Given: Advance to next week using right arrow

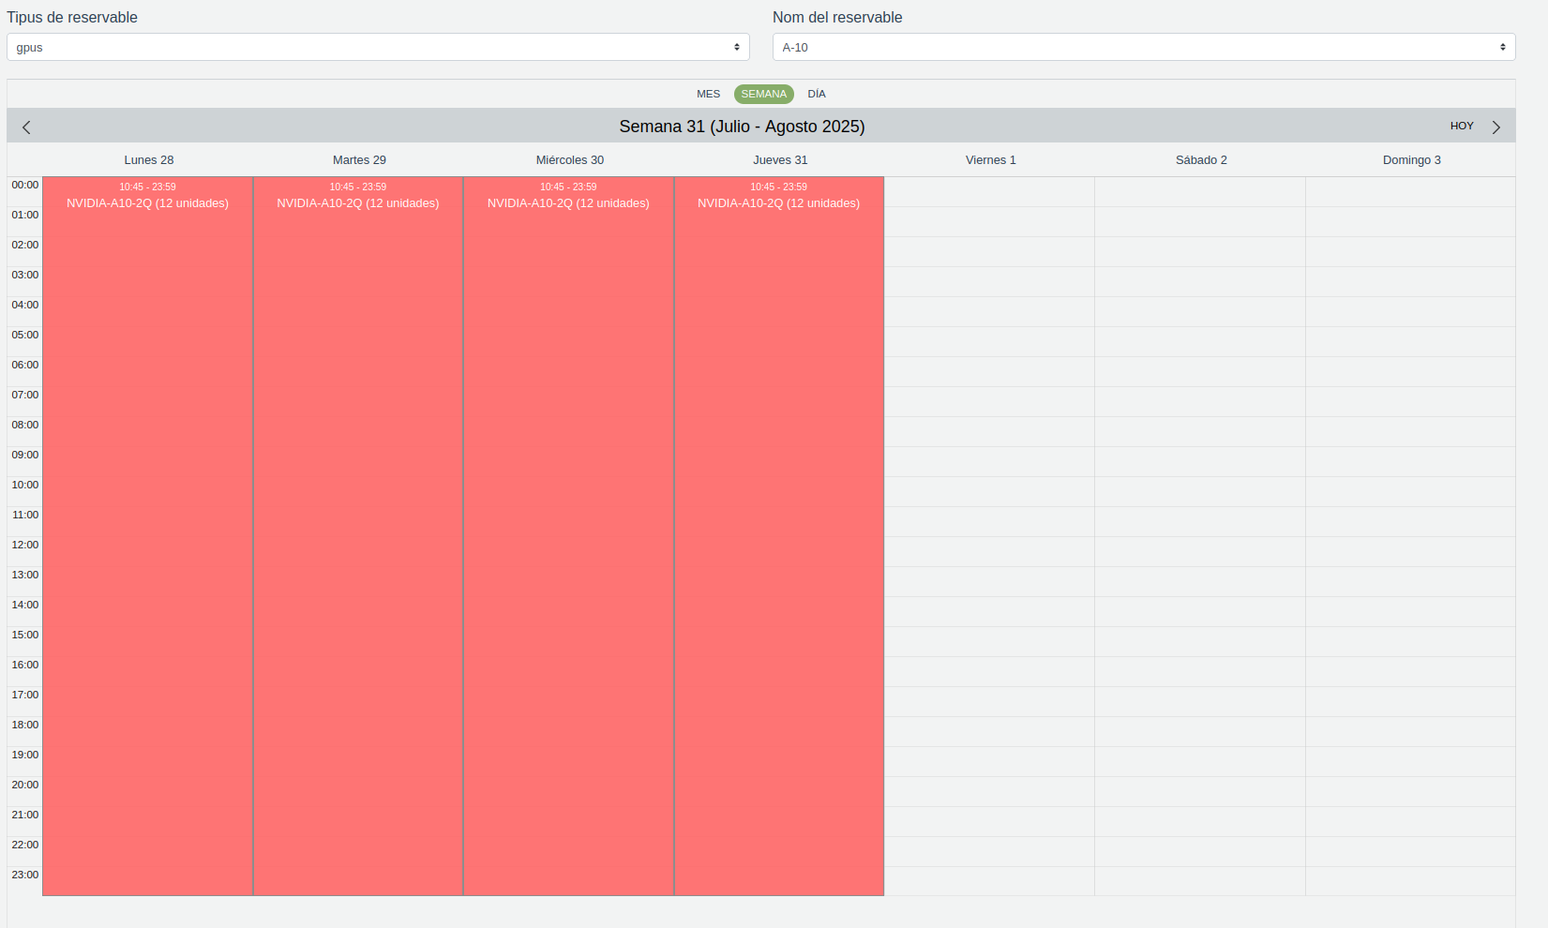Looking at the screenshot, I should pyautogui.click(x=1495, y=127).
